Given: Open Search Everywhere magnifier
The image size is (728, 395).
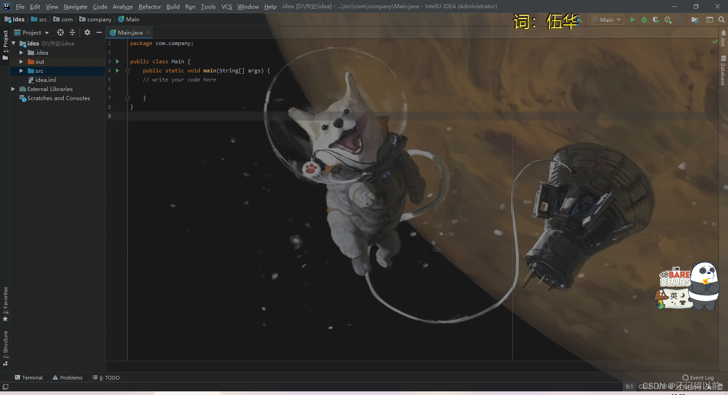Looking at the screenshot, I should [722, 20].
